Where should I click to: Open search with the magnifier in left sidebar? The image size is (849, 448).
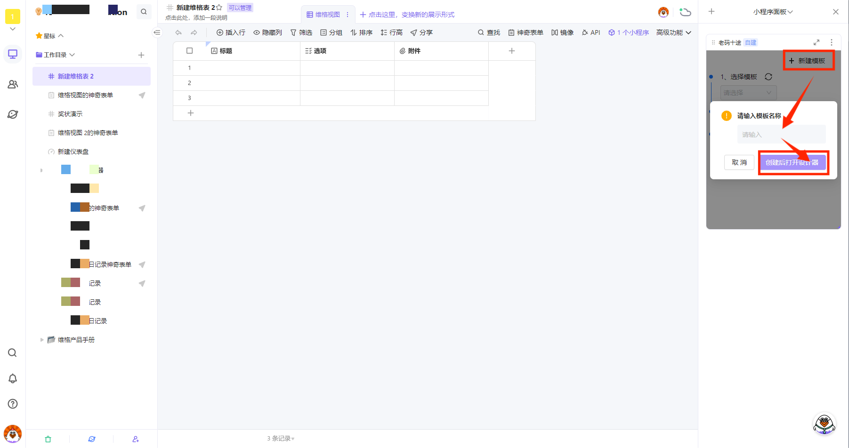pyautogui.click(x=13, y=353)
